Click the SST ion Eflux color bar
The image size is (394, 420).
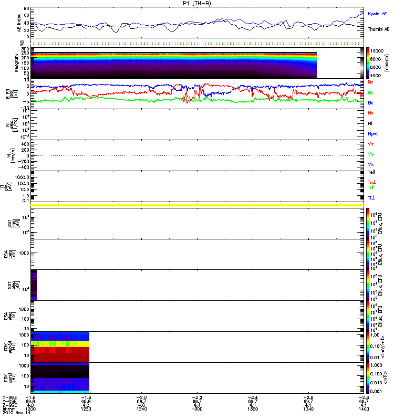pyautogui.click(x=368, y=224)
